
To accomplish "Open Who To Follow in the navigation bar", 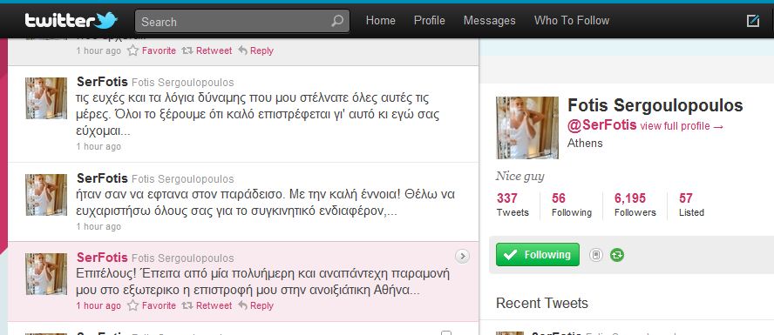I will tap(572, 21).
